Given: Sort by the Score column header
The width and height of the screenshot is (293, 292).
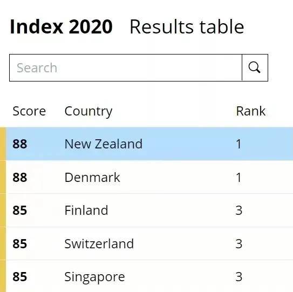Looking at the screenshot, I should 29,111.
